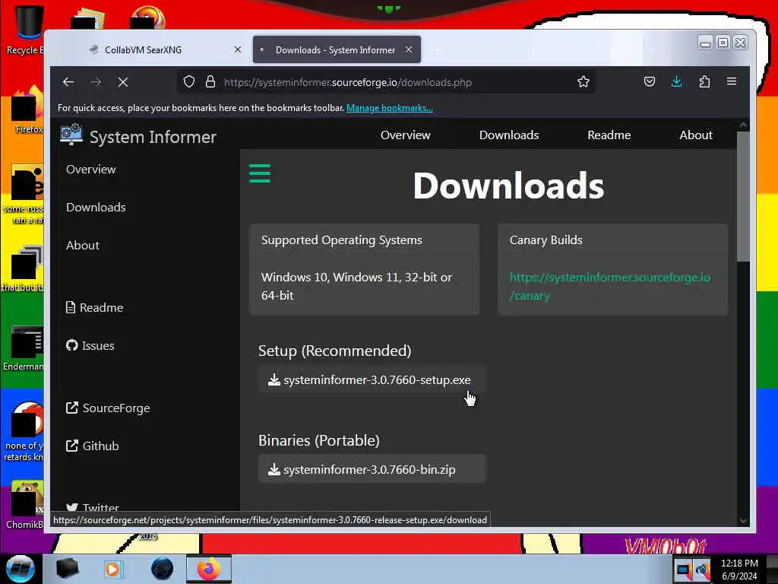Download systeminformer-3.0.7660-setup.exe

pos(371,380)
